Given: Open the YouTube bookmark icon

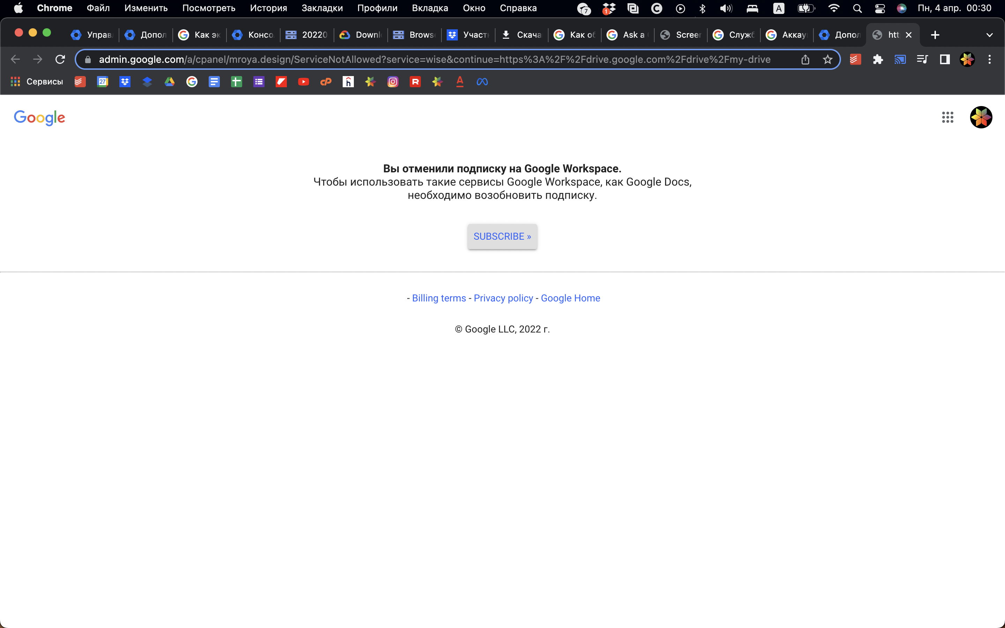Looking at the screenshot, I should (x=303, y=82).
